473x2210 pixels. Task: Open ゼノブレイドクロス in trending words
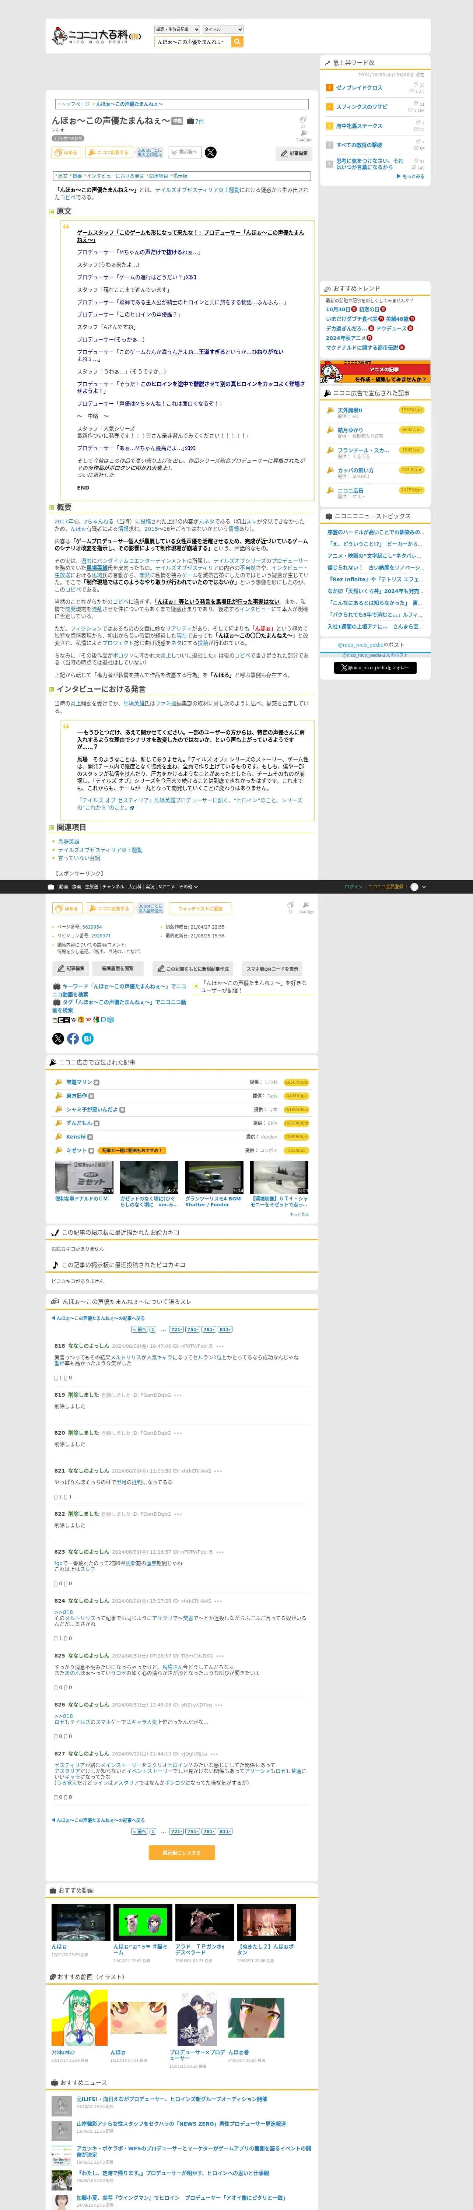coord(360,88)
